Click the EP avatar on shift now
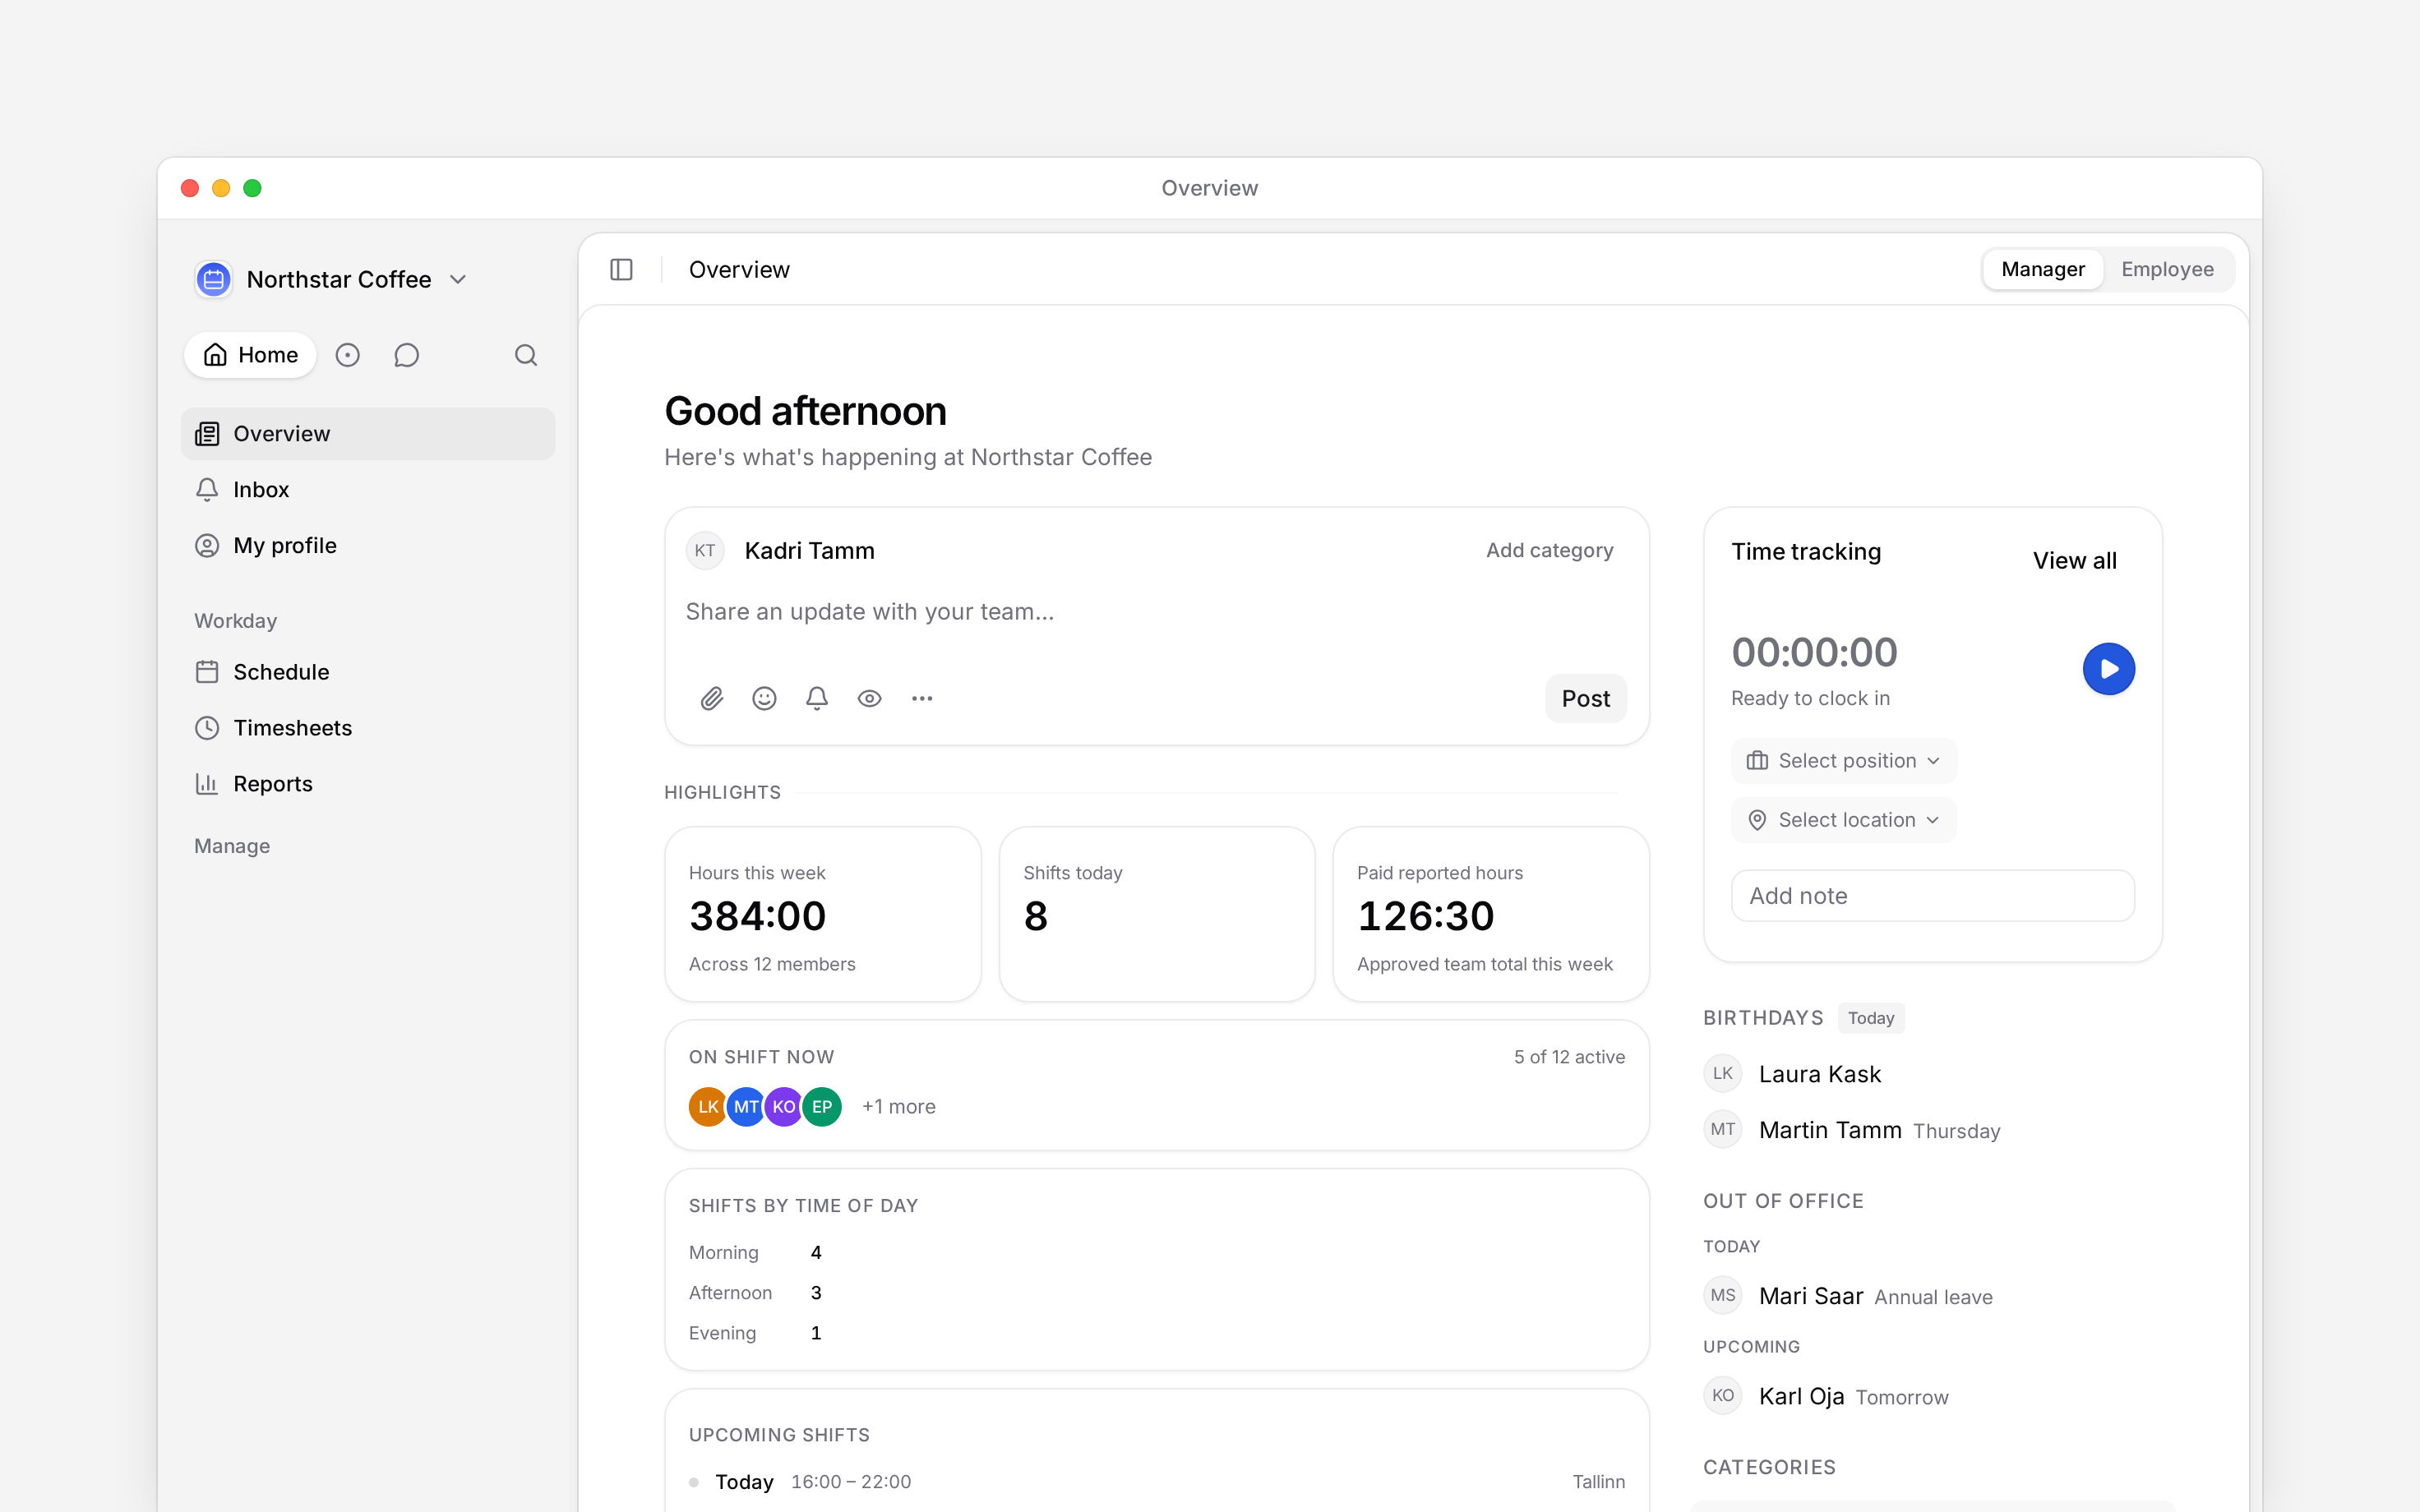 [x=822, y=1107]
